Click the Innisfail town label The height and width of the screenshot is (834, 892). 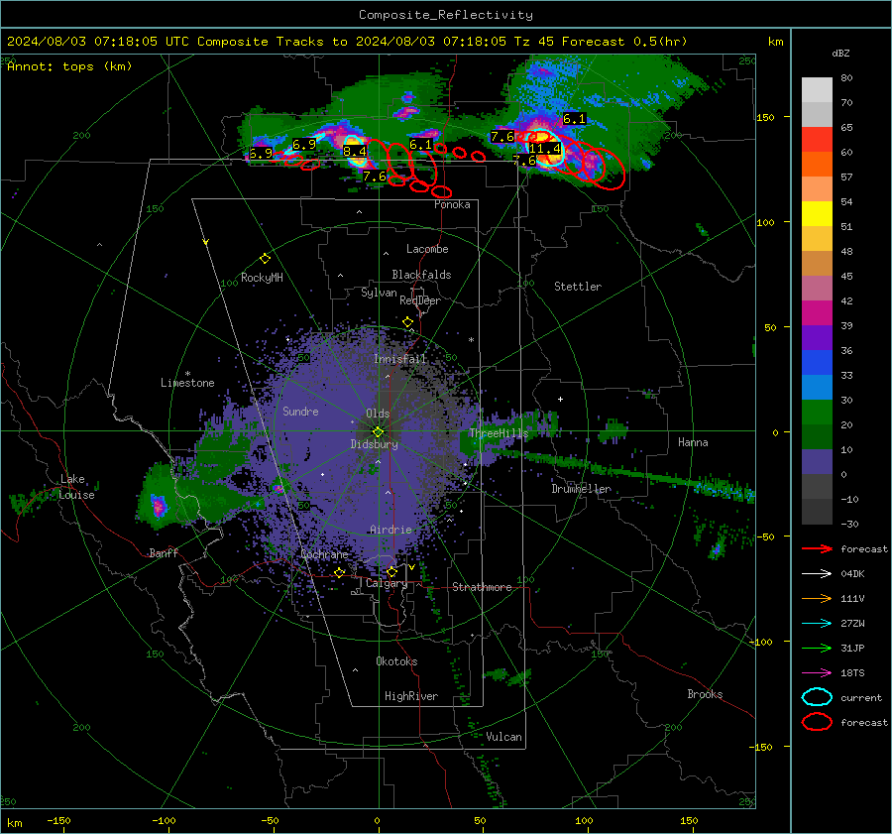(x=400, y=359)
